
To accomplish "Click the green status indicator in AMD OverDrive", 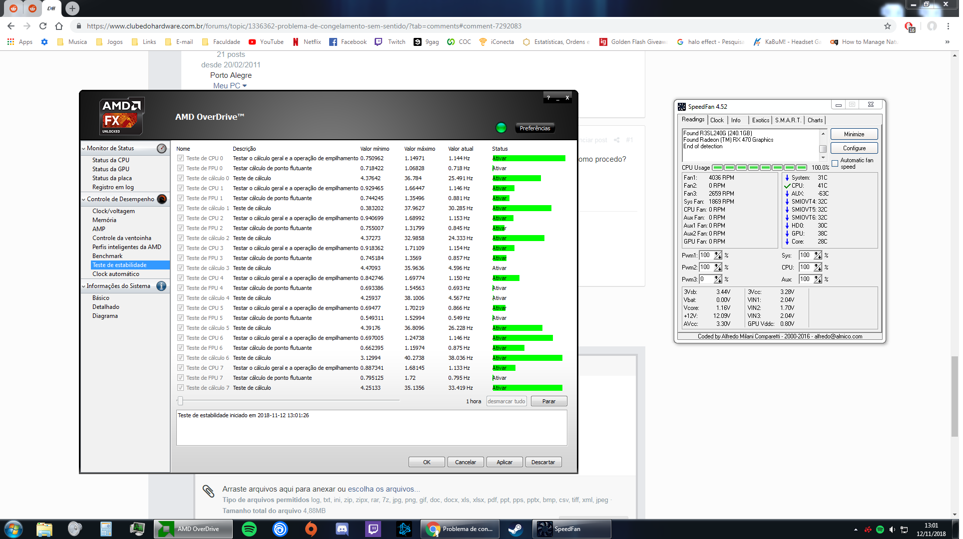I will [501, 128].
